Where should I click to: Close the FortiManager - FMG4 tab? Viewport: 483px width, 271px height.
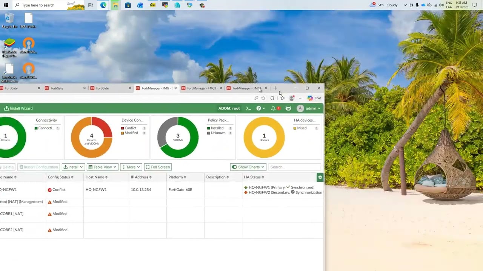(266, 88)
